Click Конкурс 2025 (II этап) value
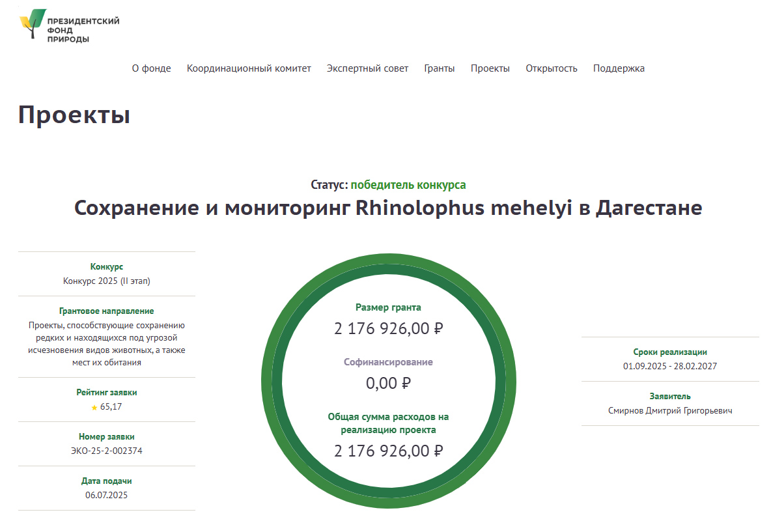771x521 pixels. [107, 281]
